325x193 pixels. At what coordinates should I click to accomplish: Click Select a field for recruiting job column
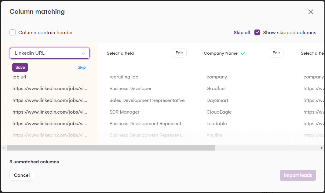pyautogui.click(x=120, y=53)
